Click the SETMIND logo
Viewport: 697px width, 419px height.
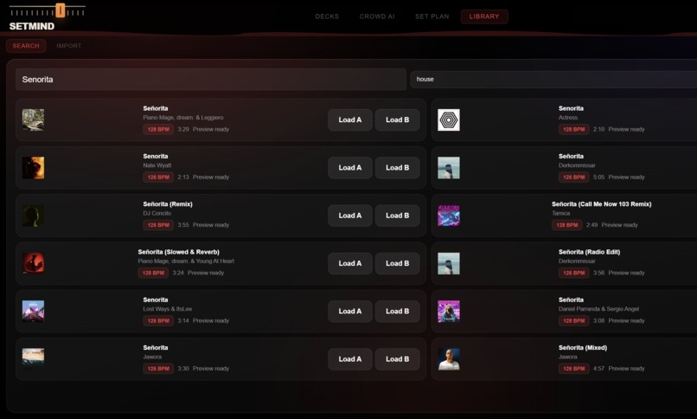click(32, 26)
